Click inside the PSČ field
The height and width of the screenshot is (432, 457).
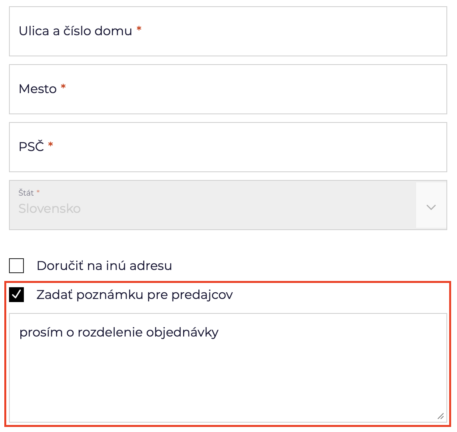228,147
